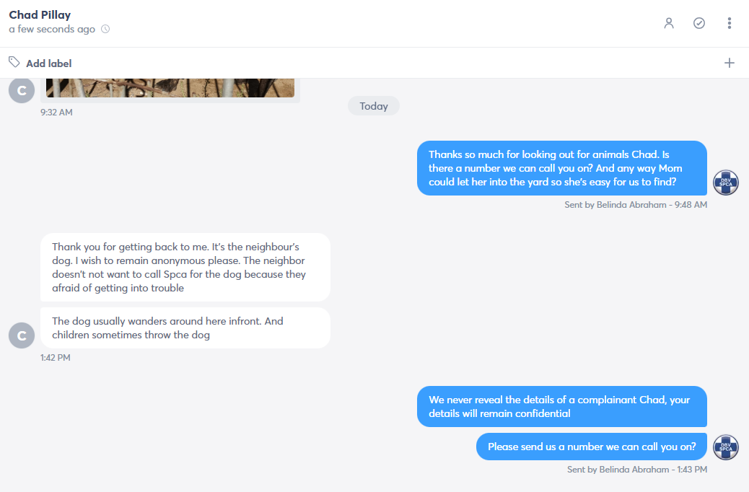Click the C avatar beside 'The dog usually wanders' message
749x492 pixels.
(x=22, y=335)
